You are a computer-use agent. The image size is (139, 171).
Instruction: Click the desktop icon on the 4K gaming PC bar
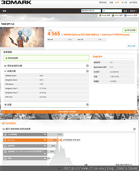pos(5,134)
